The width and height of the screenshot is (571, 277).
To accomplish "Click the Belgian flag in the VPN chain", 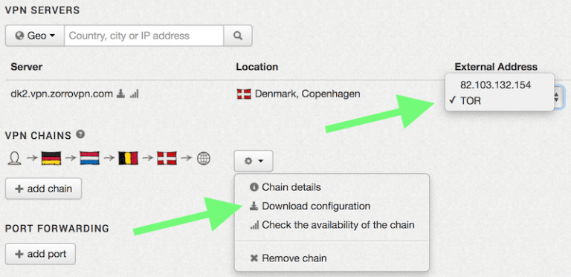I will (128, 158).
